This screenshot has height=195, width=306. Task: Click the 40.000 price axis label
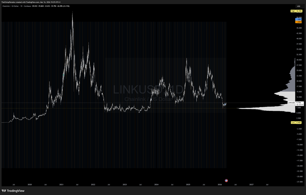[299, 39]
